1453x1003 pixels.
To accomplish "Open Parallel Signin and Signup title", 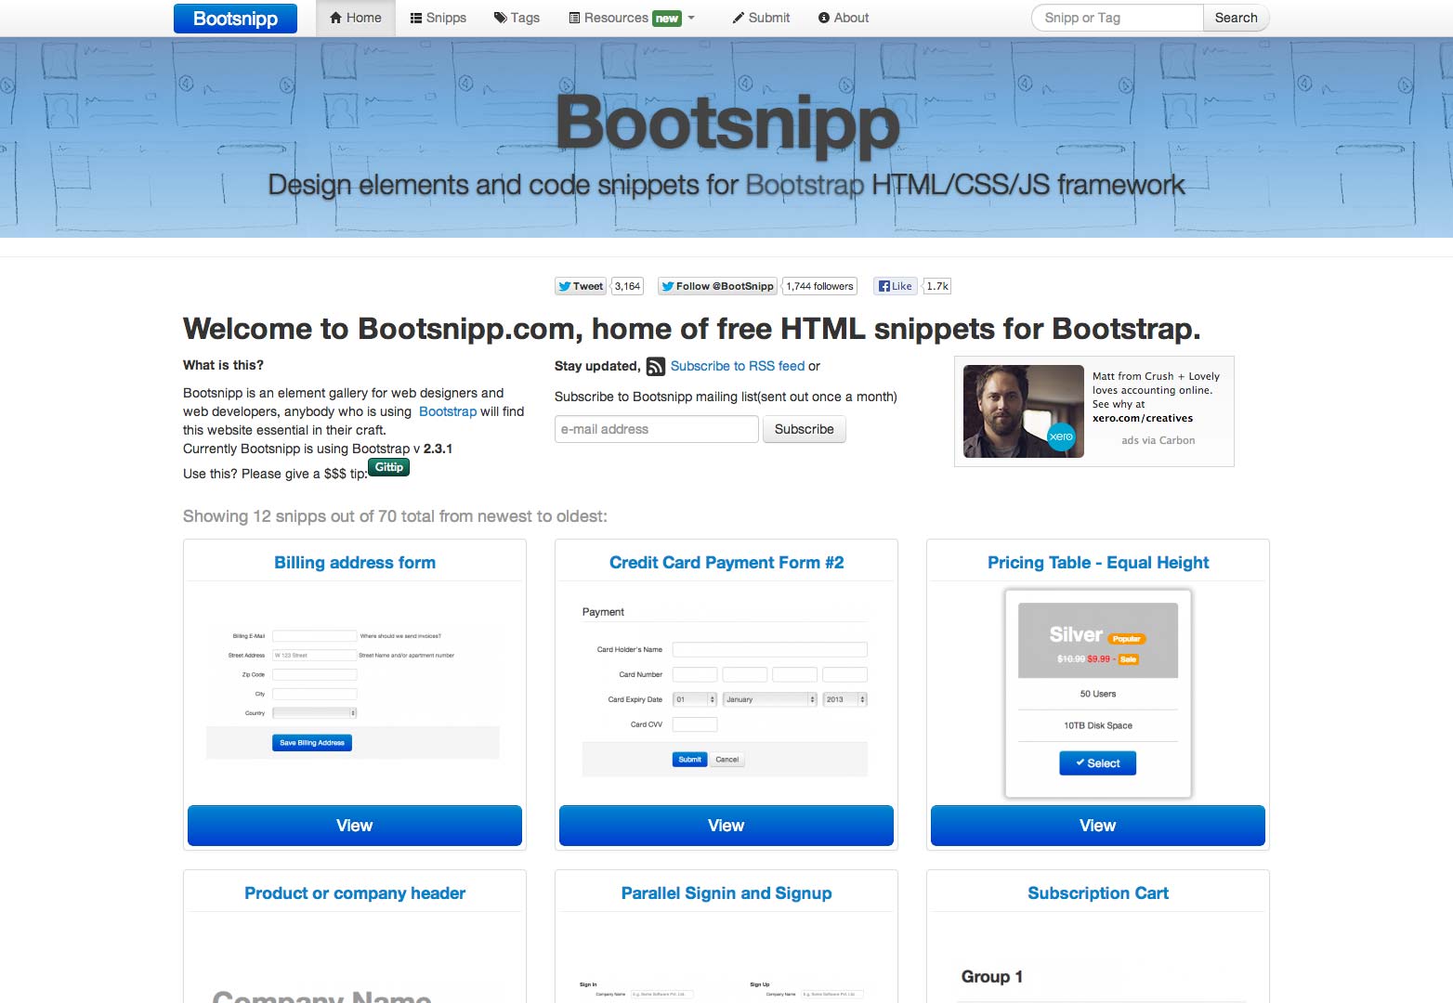I will click(726, 893).
